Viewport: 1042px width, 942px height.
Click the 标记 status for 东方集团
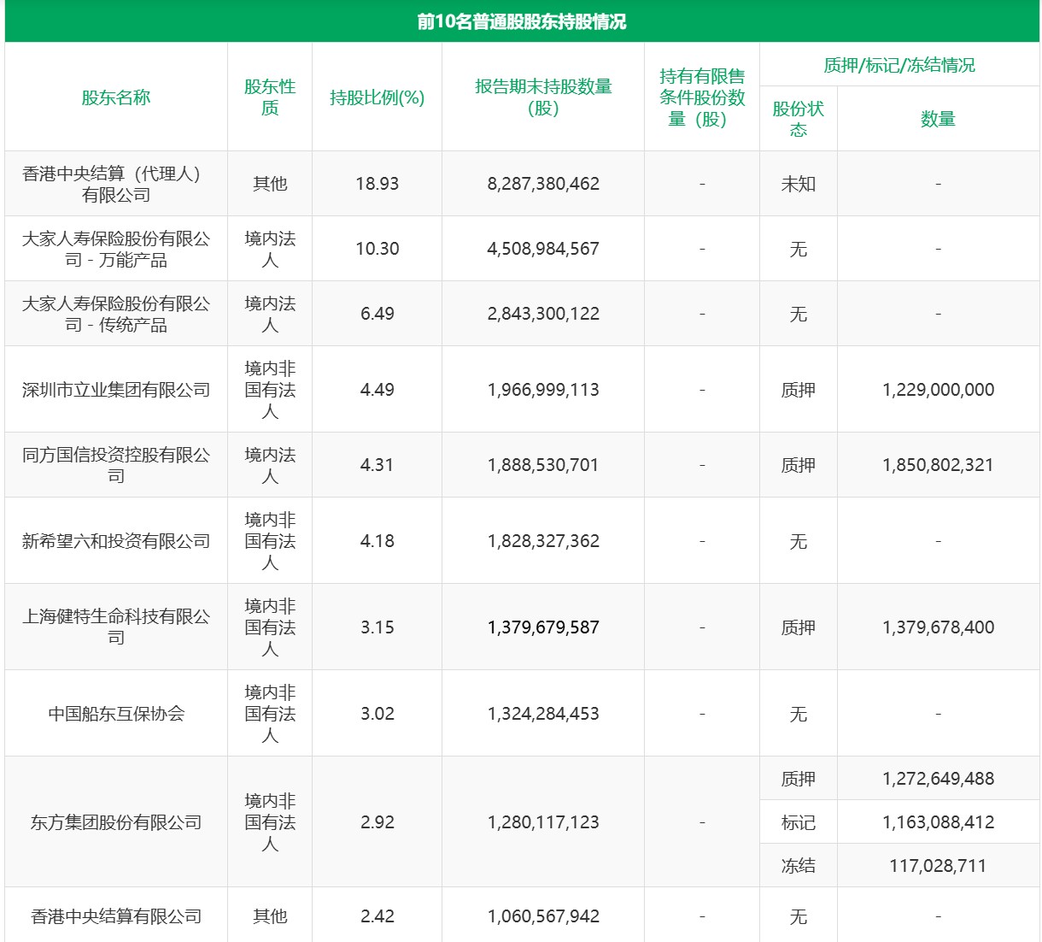tap(799, 822)
